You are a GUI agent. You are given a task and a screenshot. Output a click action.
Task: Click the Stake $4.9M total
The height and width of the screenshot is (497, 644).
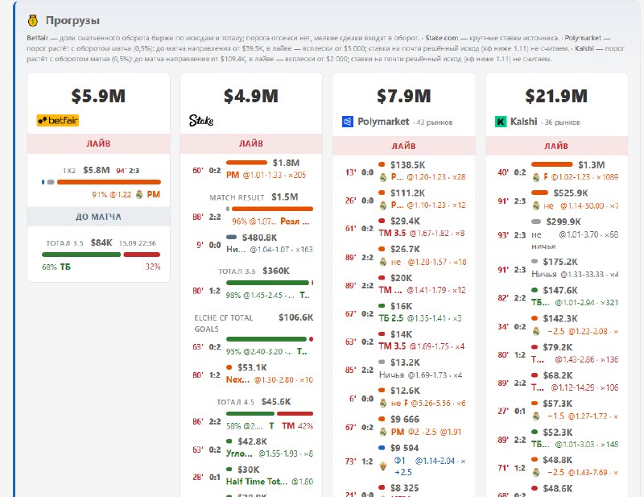[x=251, y=96]
